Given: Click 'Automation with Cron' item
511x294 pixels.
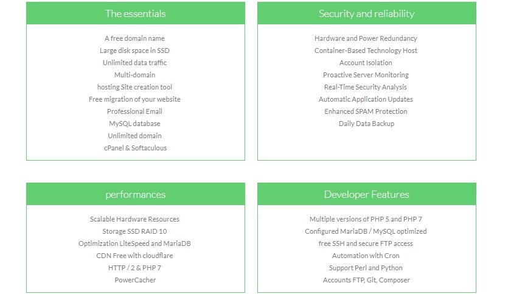Looking at the screenshot, I should coord(366,256).
